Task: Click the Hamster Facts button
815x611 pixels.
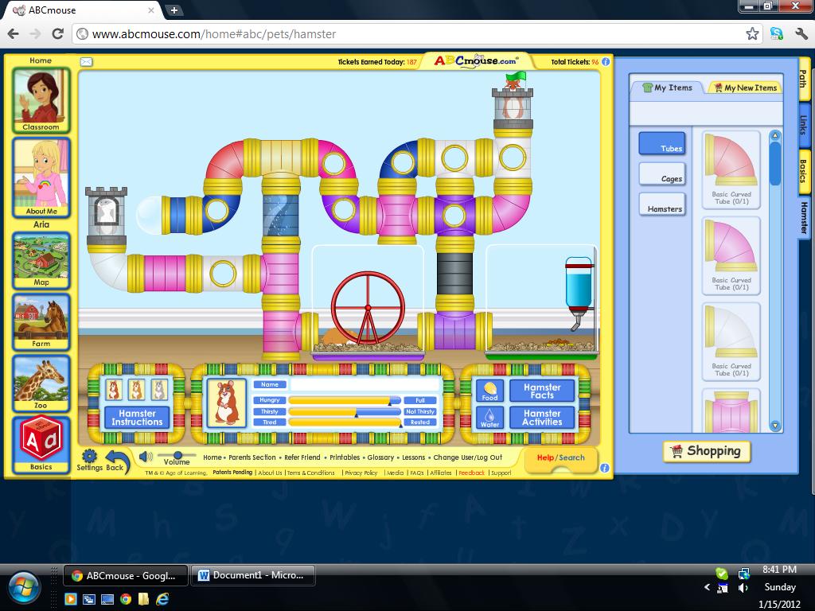Action: click(x=541, y=389)
